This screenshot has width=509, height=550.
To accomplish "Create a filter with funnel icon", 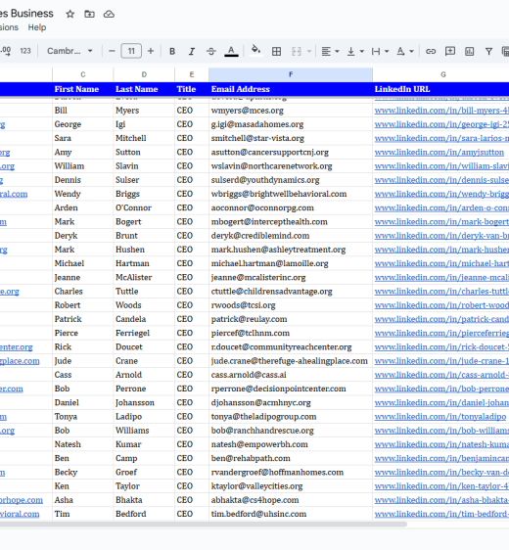I will tap(488, 52).
